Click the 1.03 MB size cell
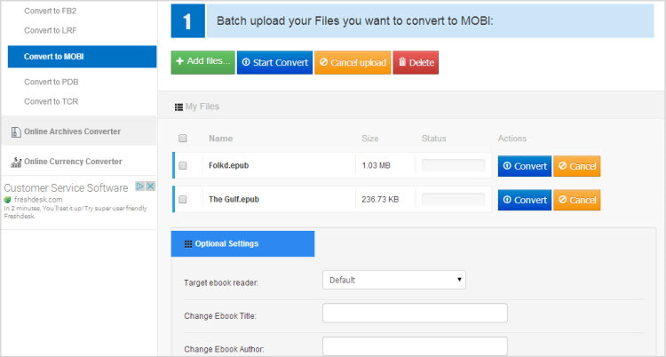The image size is (666, 357). [376, 165]
